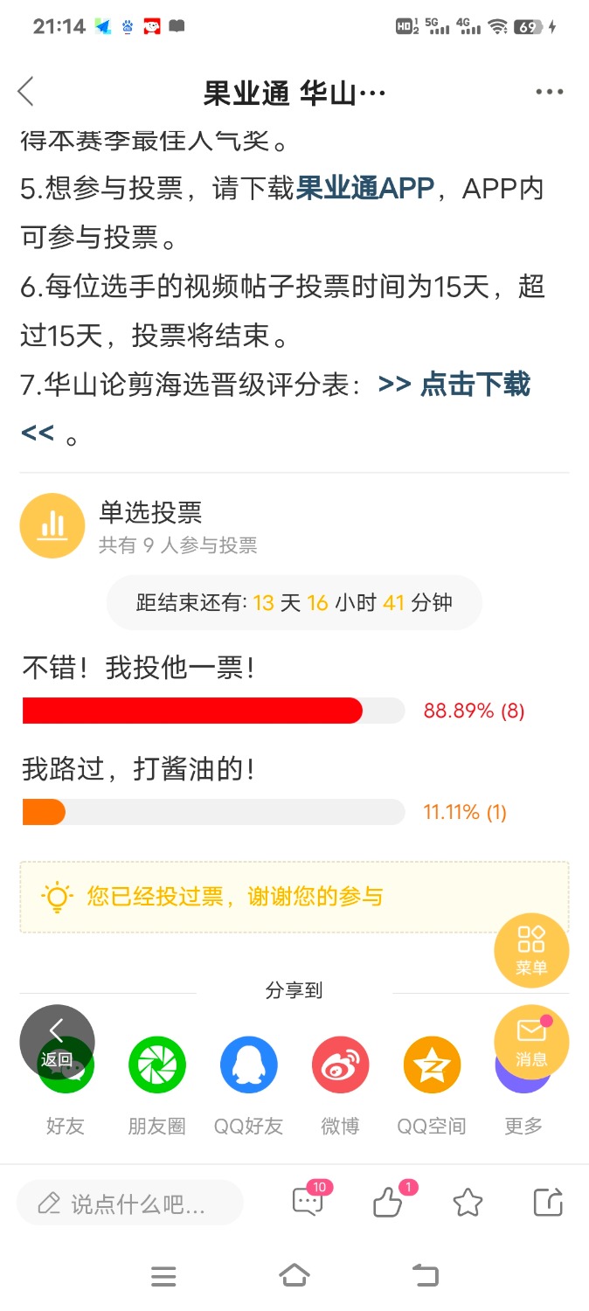Favorite the post with star icon
Screen dimensions: 589x1311
tap(468, 1203)
